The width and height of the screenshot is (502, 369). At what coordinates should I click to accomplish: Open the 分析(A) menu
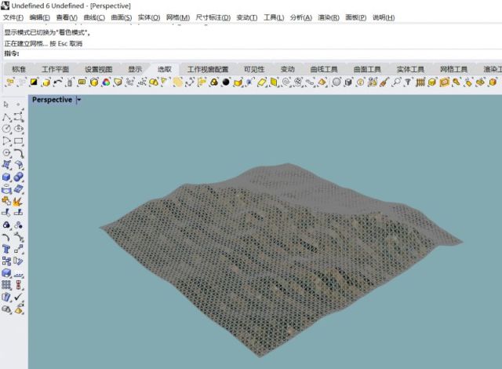tap(301, 17)
